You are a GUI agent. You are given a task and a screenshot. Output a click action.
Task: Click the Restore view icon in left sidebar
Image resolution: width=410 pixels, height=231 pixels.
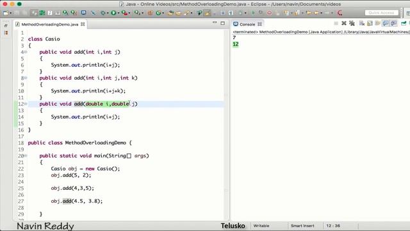[x=6, y=26]
